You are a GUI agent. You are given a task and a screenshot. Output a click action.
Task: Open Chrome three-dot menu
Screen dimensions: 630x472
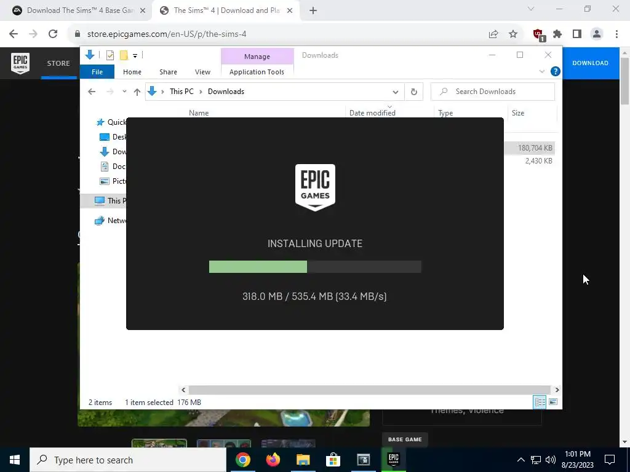tap(616, 34)
